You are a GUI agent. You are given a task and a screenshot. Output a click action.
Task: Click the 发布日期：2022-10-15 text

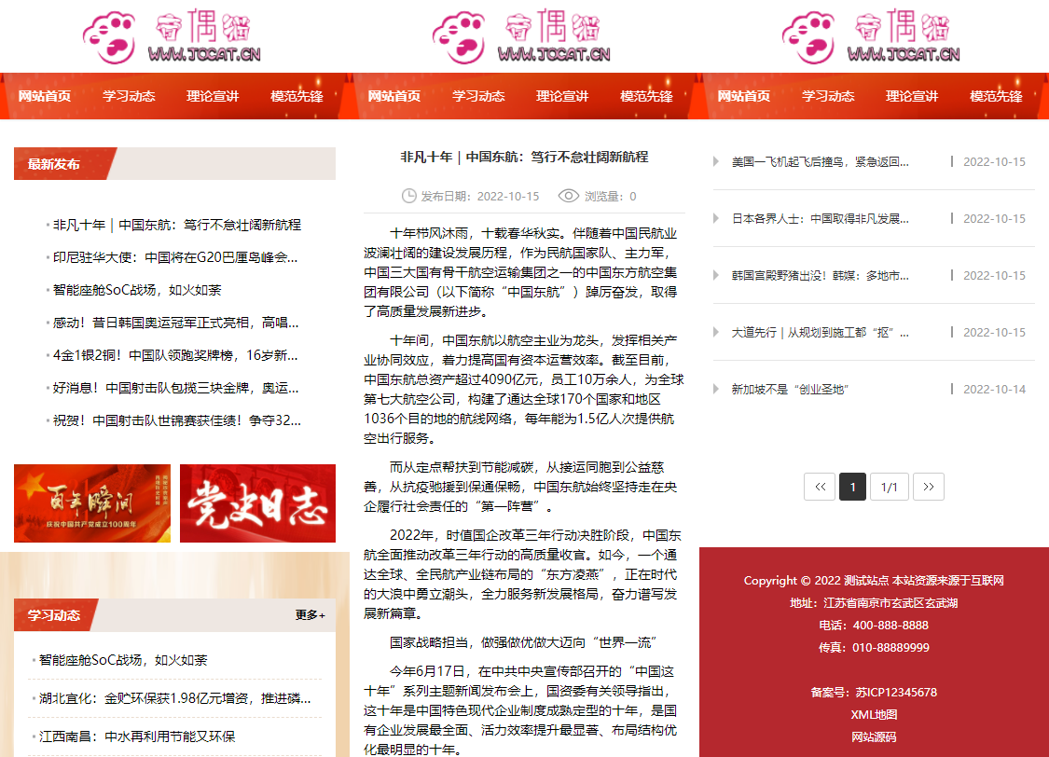479,196
